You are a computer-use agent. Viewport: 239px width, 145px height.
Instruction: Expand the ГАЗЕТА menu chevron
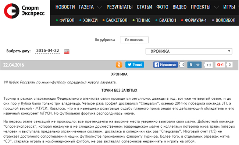tap(99, 7)
